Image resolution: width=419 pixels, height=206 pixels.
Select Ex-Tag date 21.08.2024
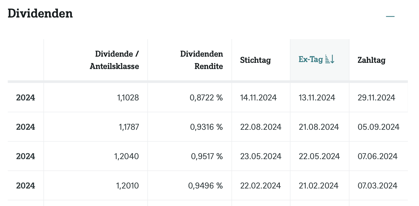point(319,127)
